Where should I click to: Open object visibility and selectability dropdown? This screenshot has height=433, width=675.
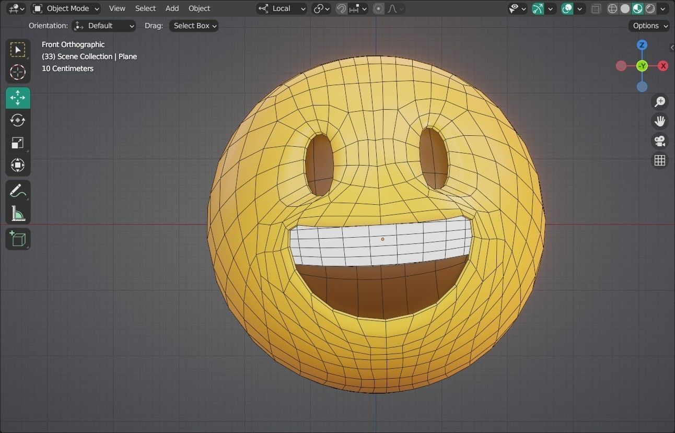517,8
